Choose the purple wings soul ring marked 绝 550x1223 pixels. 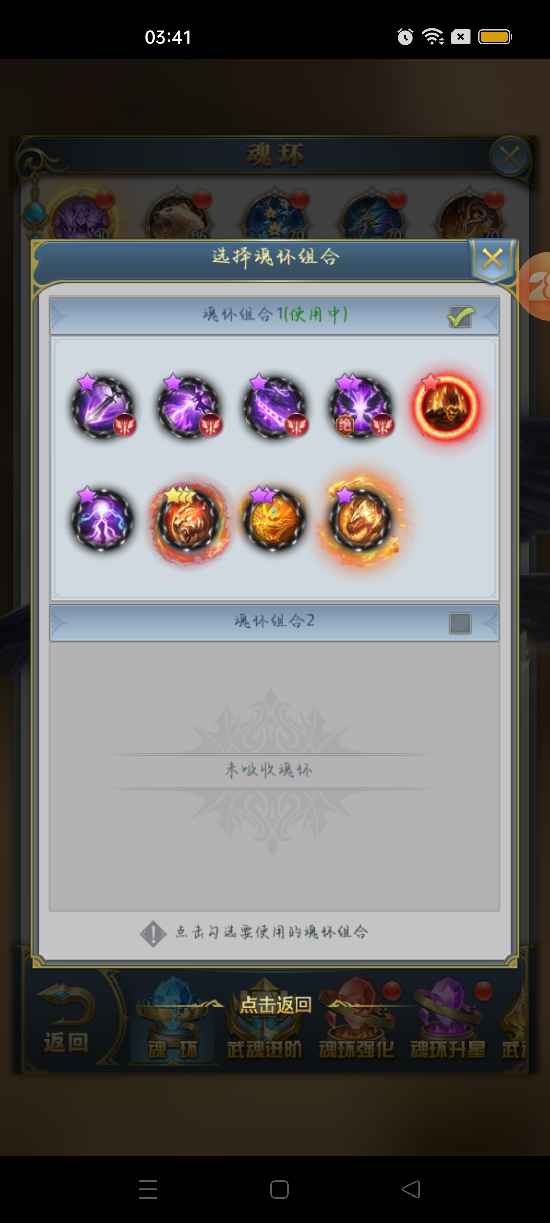click(x=362, y=407)
